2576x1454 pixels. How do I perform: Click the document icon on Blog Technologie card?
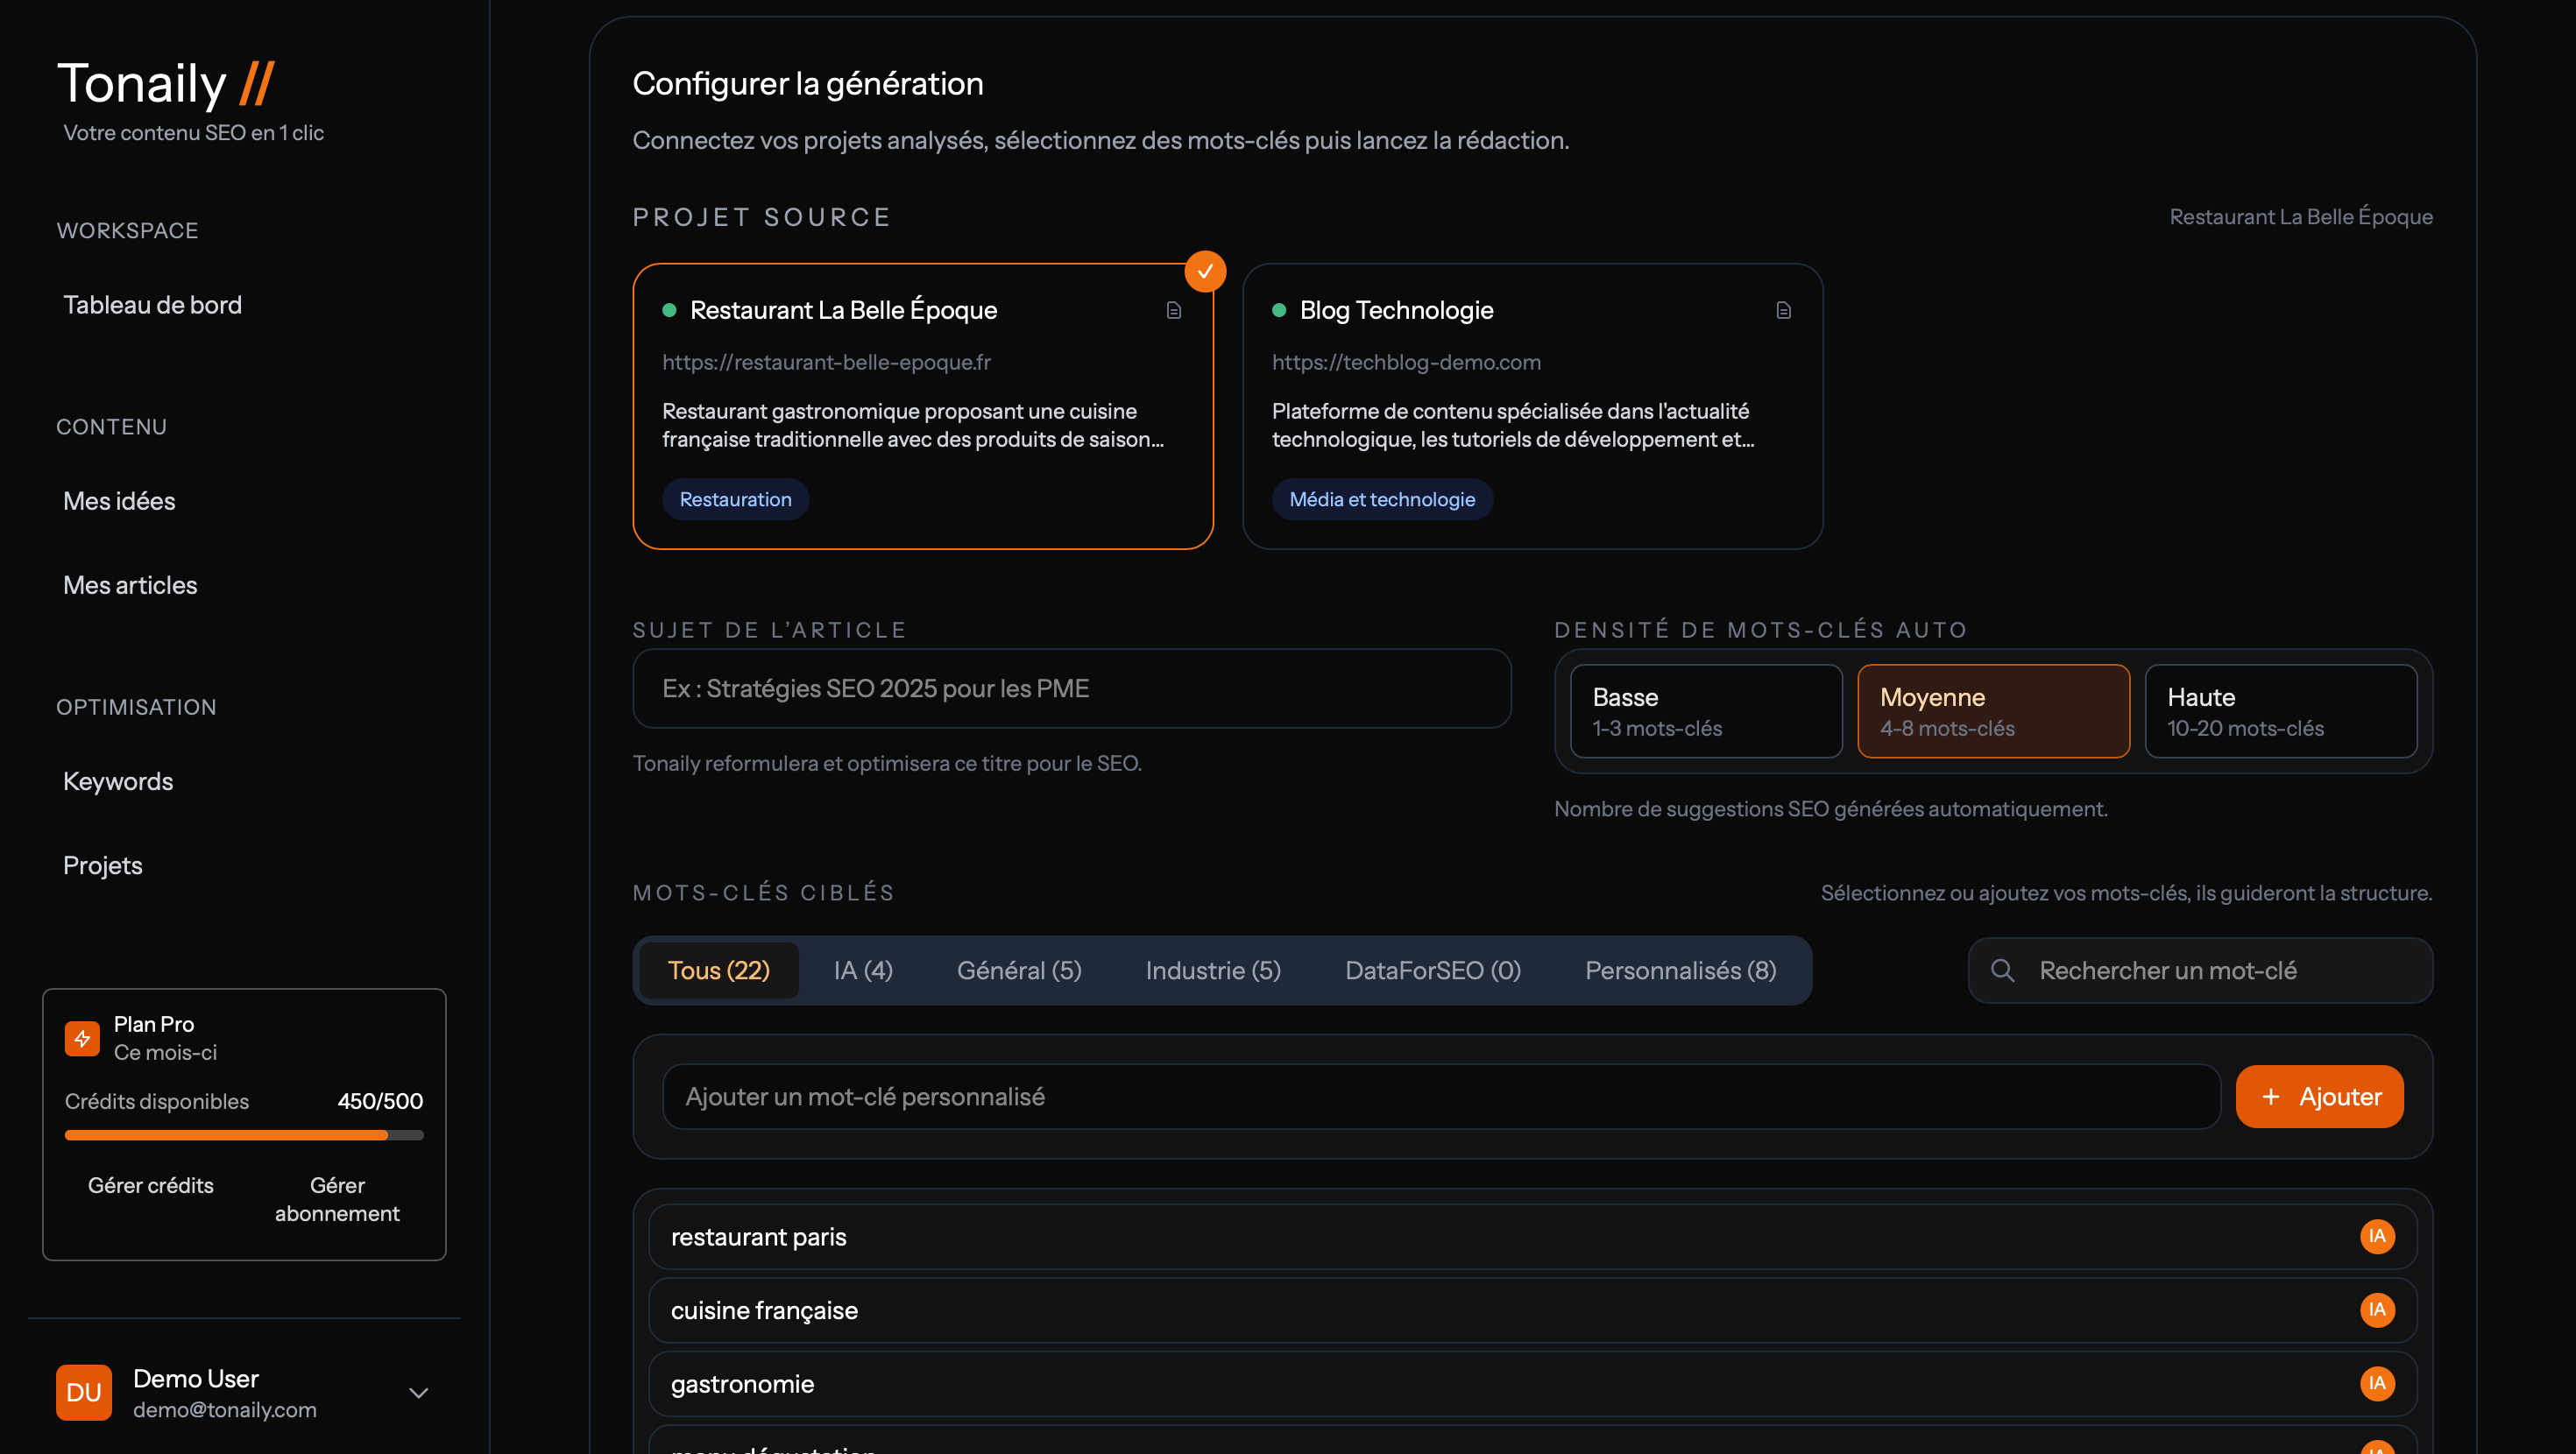click(x=1783, y=310)
